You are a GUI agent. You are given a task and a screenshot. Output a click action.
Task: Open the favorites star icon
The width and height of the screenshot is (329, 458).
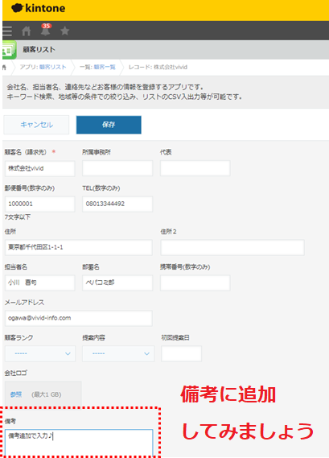[64, 31]
